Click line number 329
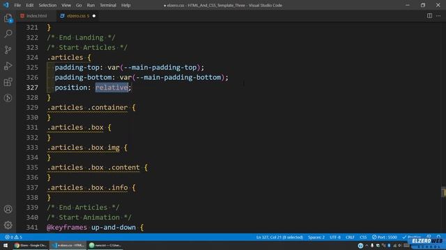This screenshot has height=250, width=446. [32, 108]
